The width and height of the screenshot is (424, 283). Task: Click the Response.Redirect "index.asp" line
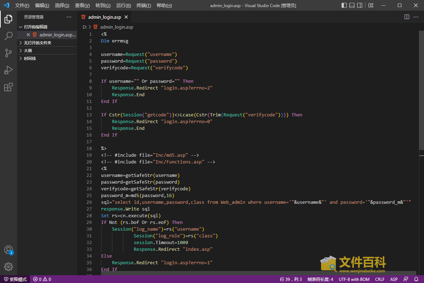(173, 249)
